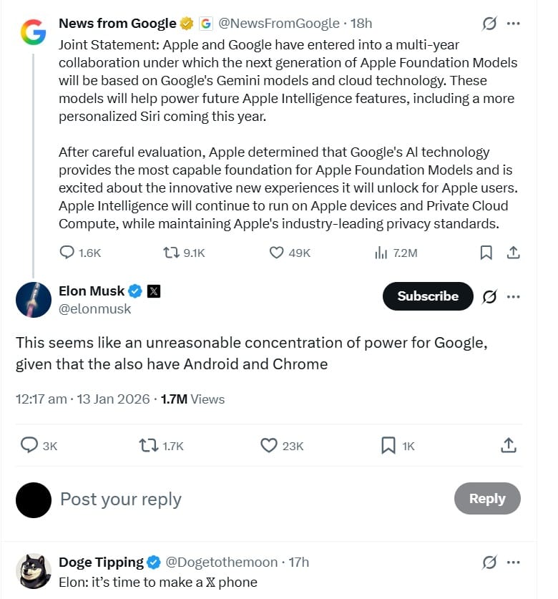The height and width of the screenshot is (599, 558).
Task: Click into the Post your reply field
Action: 120,499
